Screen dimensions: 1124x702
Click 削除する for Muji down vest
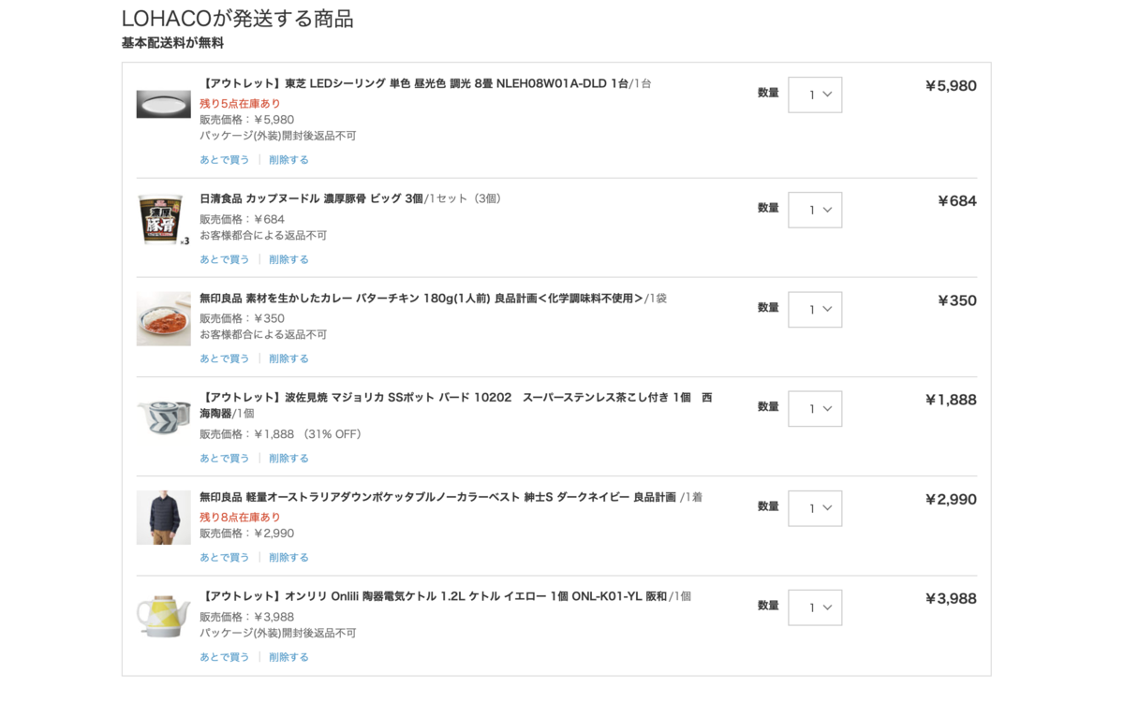point(288,558)
